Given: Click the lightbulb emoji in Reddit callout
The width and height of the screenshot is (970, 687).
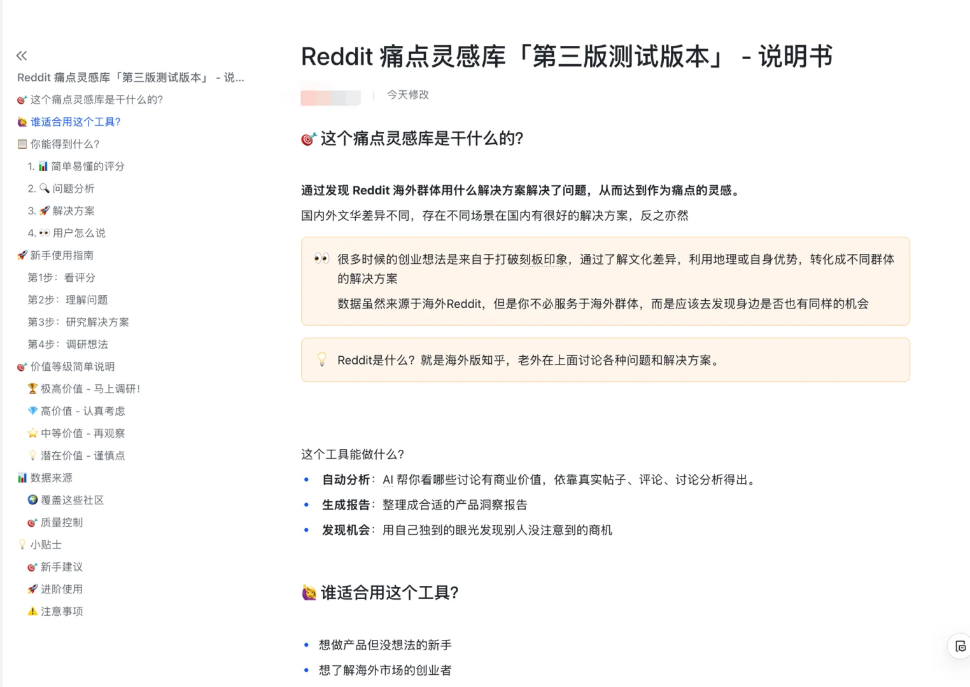Looking at the screenshot, I should pyautogui.click(x=322, y=359).
